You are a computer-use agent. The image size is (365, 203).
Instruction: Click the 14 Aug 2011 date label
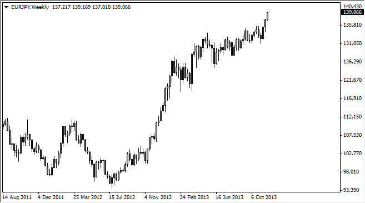(17, 197)
